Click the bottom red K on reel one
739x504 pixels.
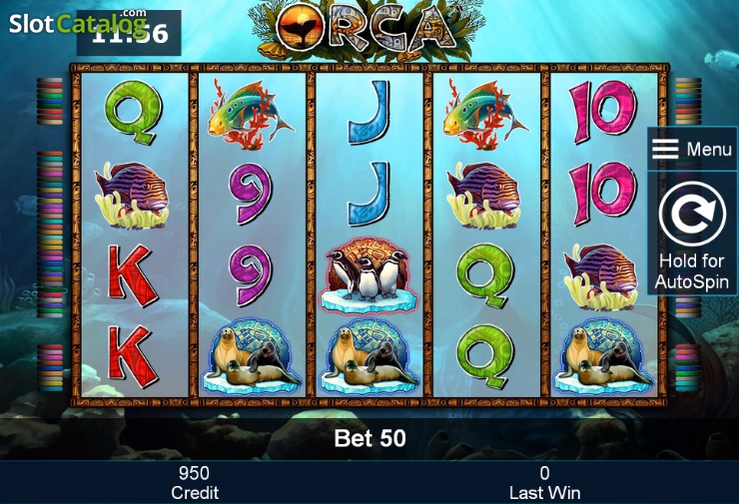pos(133,356)
